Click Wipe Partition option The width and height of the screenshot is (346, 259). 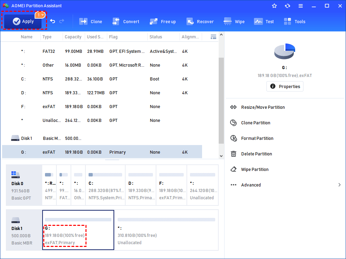[x=255, y=169]
